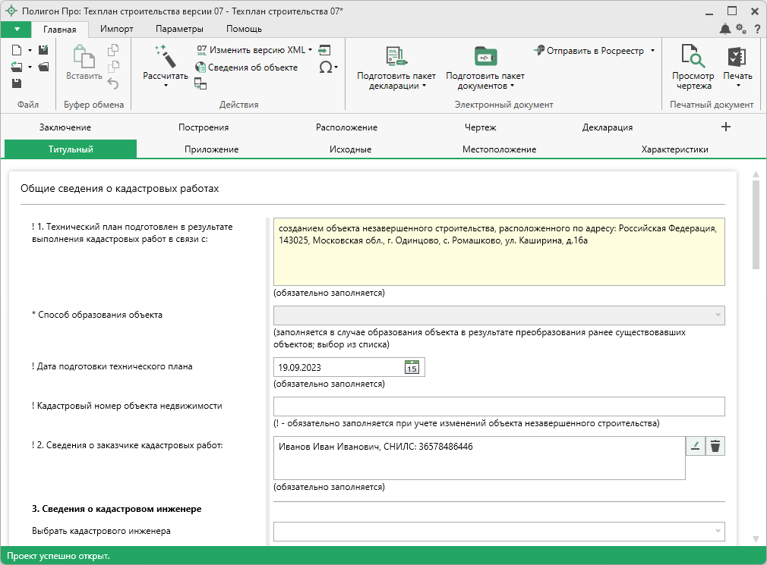
Task: Open the Импорт ribbon tab
Action: (116, 29)
